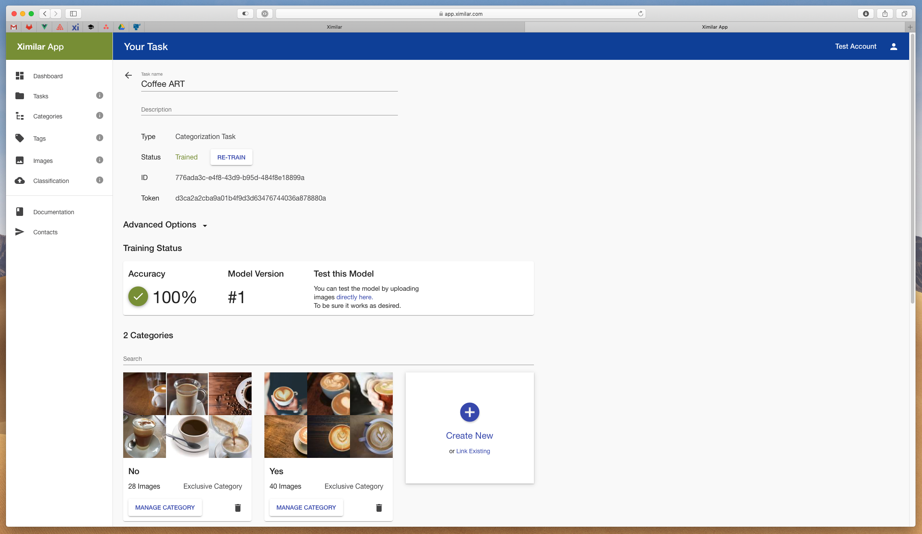922x534 pixels.
Task: Toggle the Safari sidebar button
Action: coord(73,14)
